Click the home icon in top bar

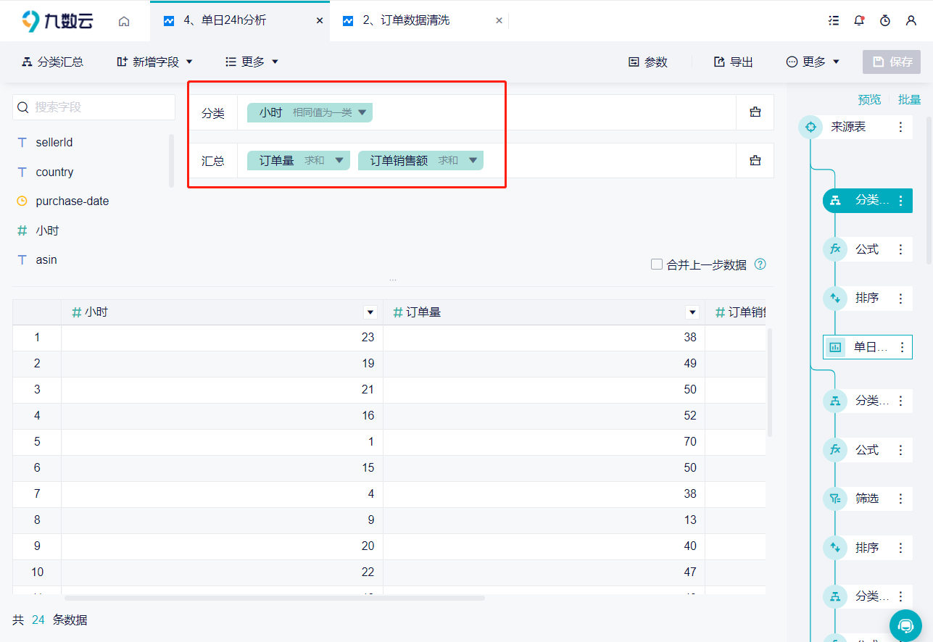pos(124,21)
